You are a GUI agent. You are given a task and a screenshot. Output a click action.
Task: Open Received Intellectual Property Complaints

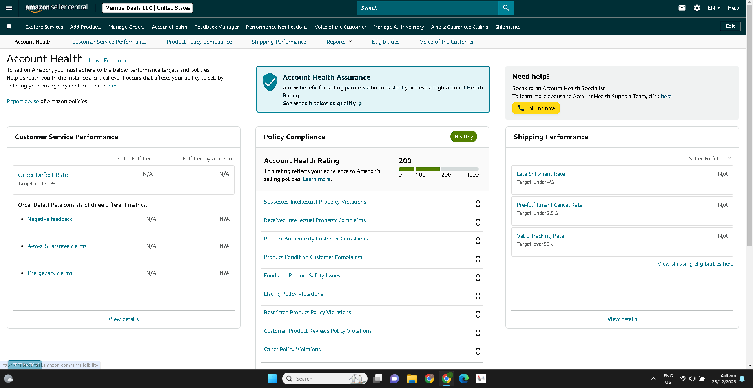pyautogui.click(x=315, y=220)
